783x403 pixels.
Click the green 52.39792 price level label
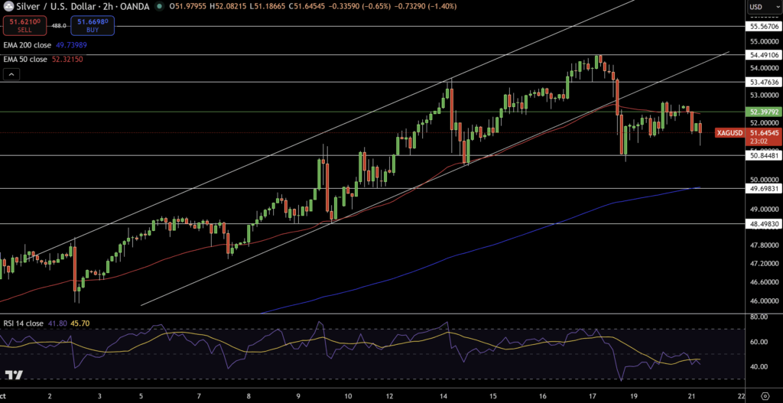(x=764, y=112)
